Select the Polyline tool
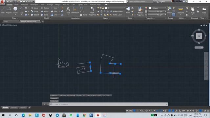Image resolution: width=210 pixels, height=118 pixels. pyautogui.click(x=9, y=10)
